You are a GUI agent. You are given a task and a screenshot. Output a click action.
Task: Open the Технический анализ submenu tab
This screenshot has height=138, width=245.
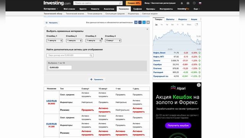[x=75, y=14]
